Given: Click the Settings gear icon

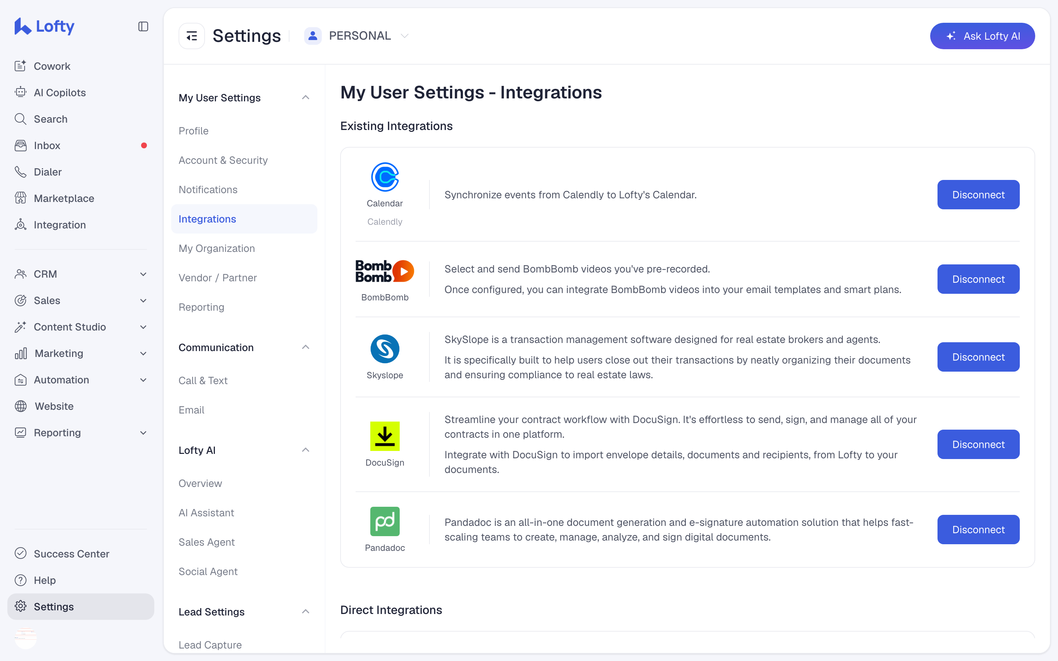Looking at the screenshot, I should click(x=21, y=606).
